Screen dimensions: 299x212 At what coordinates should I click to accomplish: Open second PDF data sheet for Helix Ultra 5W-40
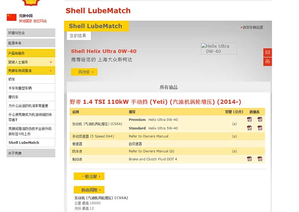point(260,128)
